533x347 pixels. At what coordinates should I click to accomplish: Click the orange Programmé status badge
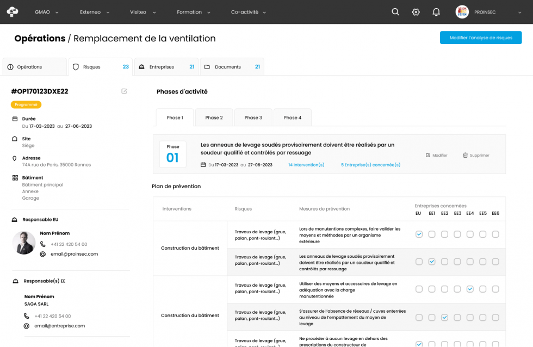26,104
